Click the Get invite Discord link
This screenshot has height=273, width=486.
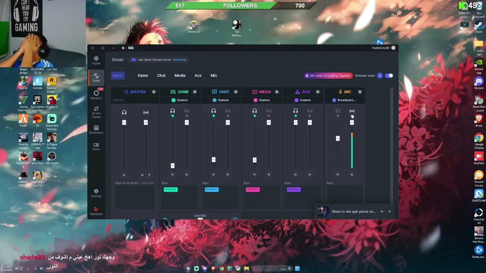point(180,60)
